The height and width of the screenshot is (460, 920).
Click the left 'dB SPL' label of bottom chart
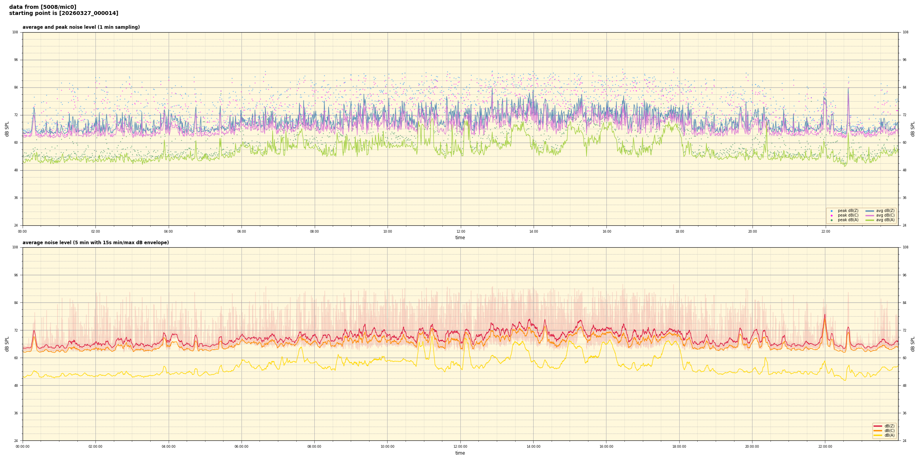(x=7, y=344)
